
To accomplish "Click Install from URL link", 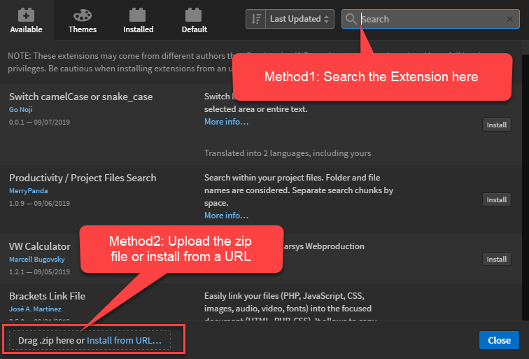I will [x=124, y=340].
